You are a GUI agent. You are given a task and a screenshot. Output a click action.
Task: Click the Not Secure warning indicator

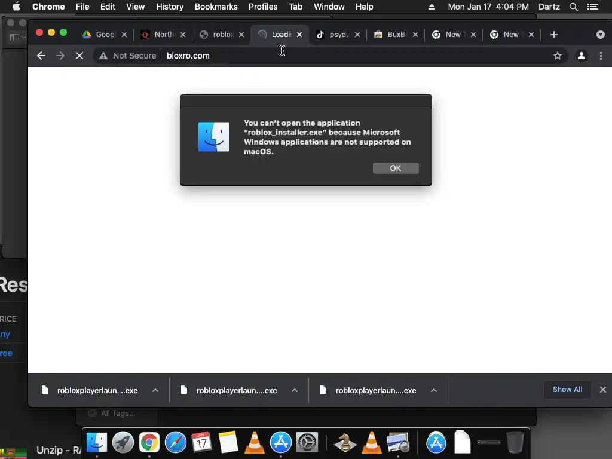point(128,56)
